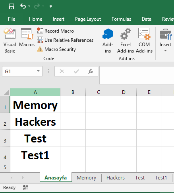
Task: Switch to the Home ribbon tab
Action: pyautogui.click(x=36, y=19)
